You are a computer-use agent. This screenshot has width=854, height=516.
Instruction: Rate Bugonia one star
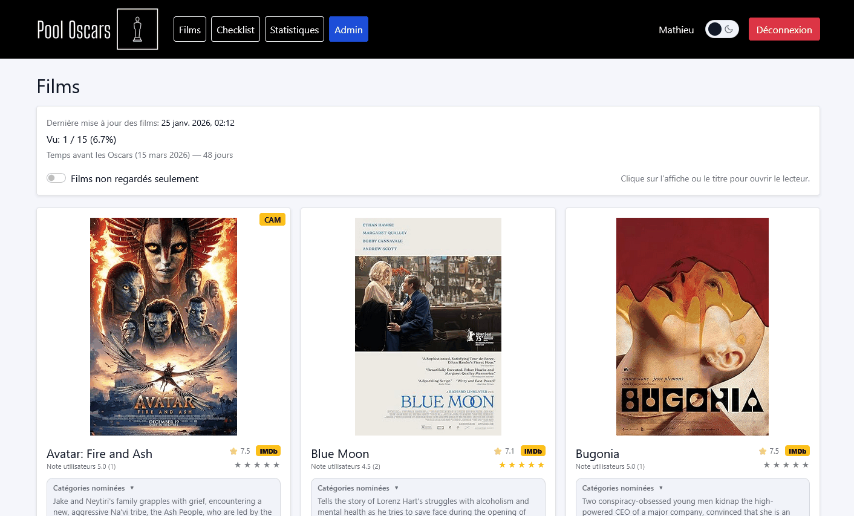coord(767,465)
